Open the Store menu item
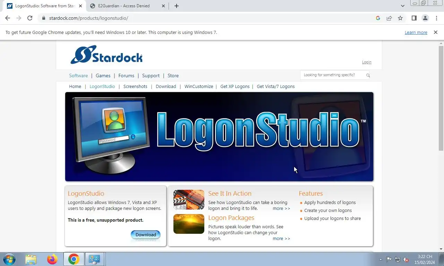 (173, 76)
